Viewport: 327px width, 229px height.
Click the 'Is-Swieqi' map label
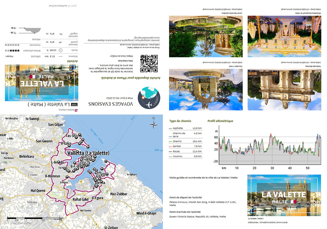click(32, 119)
